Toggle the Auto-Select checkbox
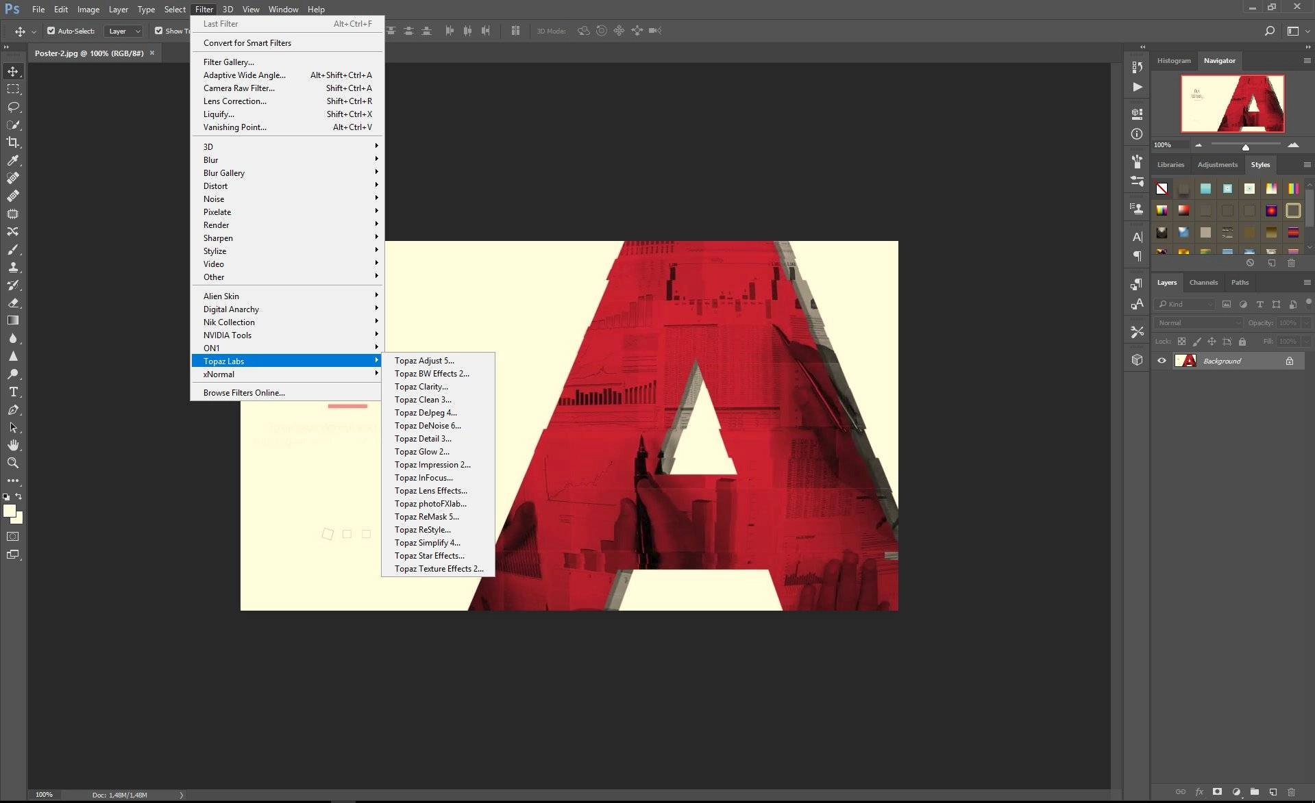This screenshot has height=803, width=1315. coord(51,31)
